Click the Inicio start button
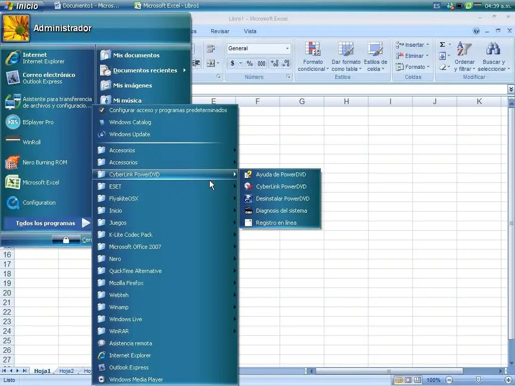This screenshot has width=515, height=386. (x=22, y=6)
